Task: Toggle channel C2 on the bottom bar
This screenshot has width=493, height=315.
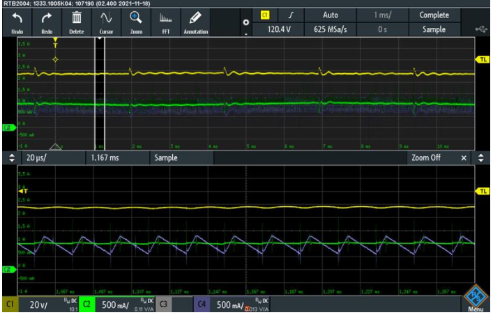Action: click(x=88, y=305)
